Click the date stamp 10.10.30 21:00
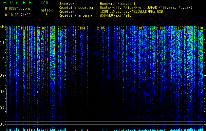Screen dimensions: 206x131 pyautogui.click(x=17, y=15)
